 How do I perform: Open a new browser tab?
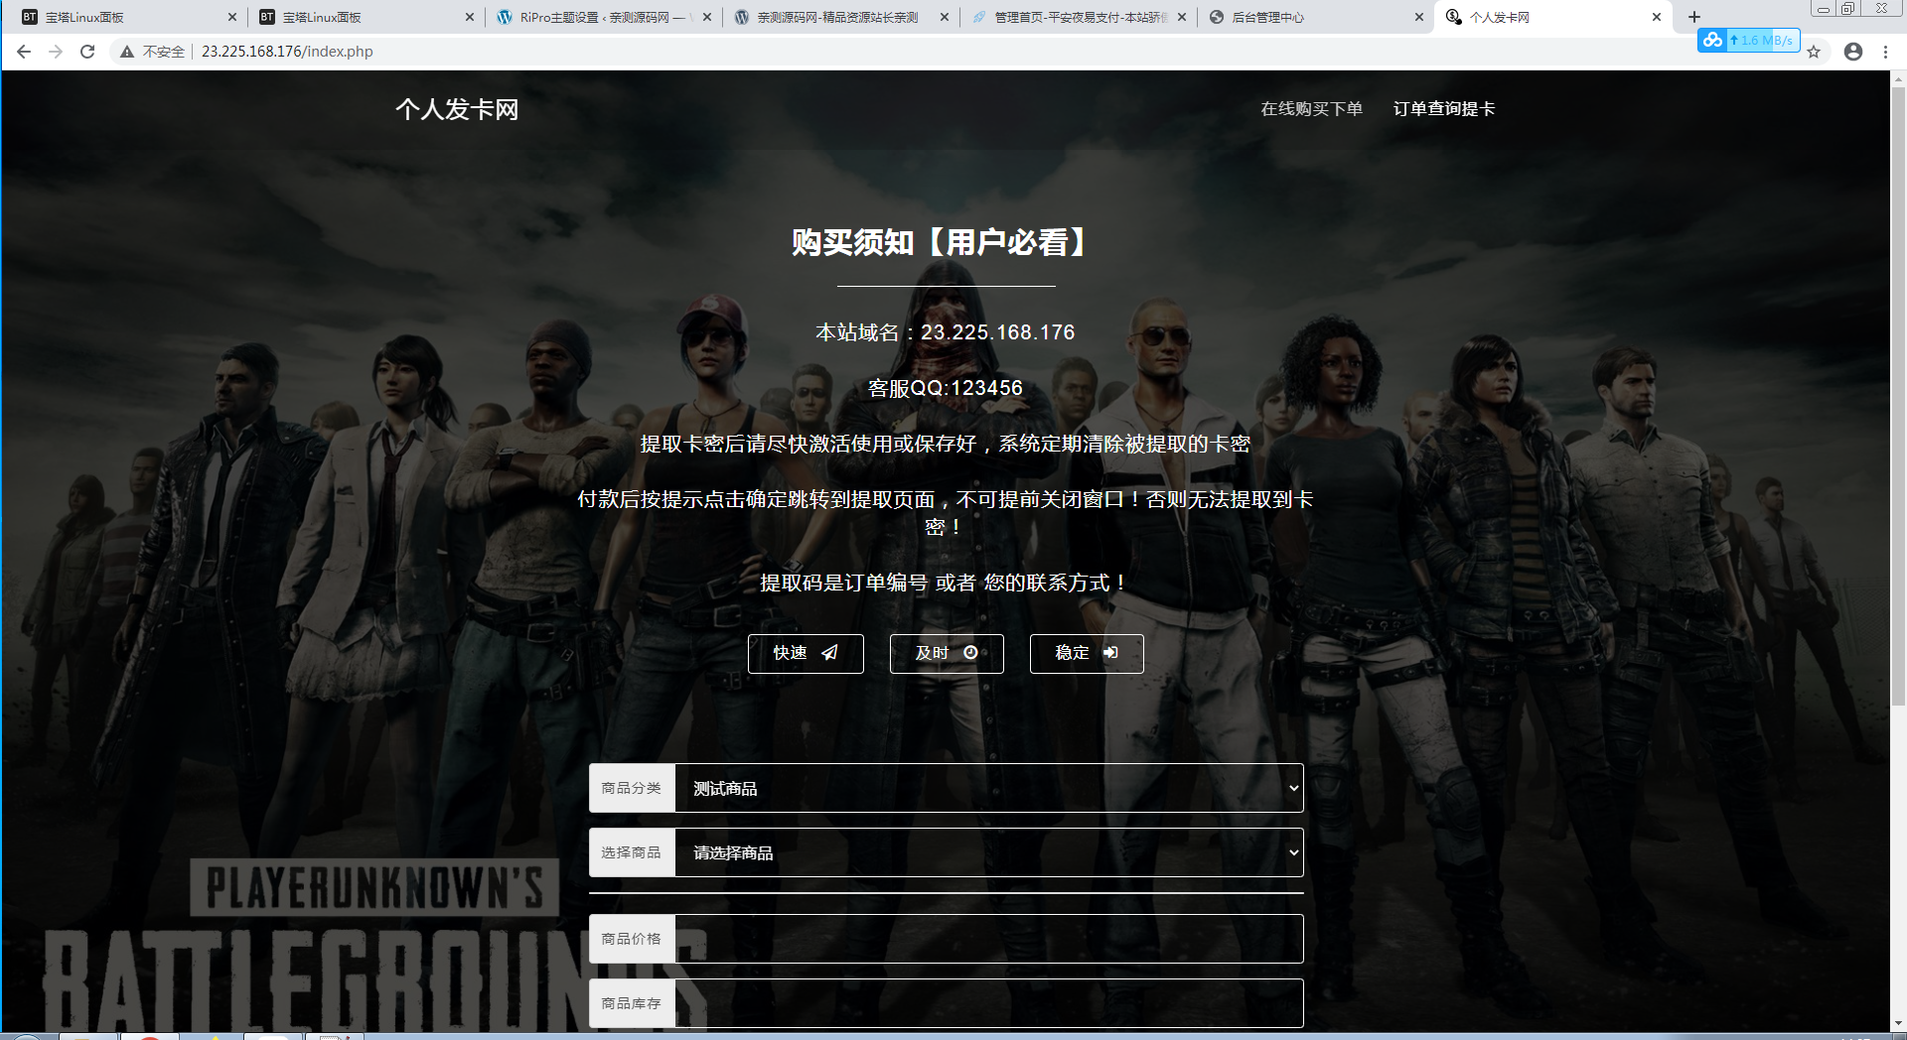tap(1694, 17)
